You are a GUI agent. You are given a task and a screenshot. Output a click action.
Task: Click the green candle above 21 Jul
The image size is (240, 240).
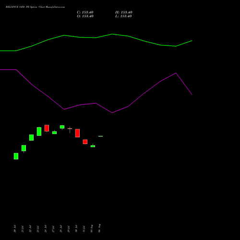coord(24,148)
